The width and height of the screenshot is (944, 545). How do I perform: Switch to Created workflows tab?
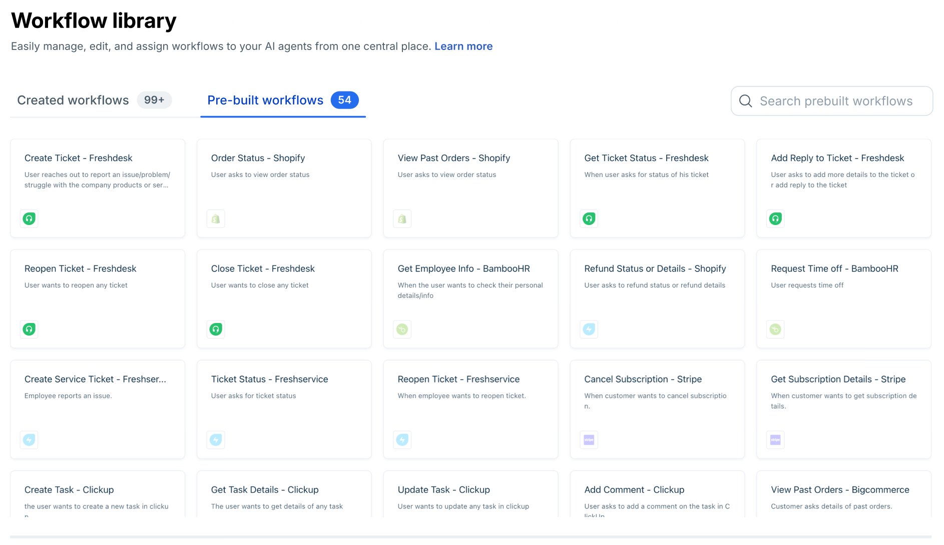tap(94, 100)
